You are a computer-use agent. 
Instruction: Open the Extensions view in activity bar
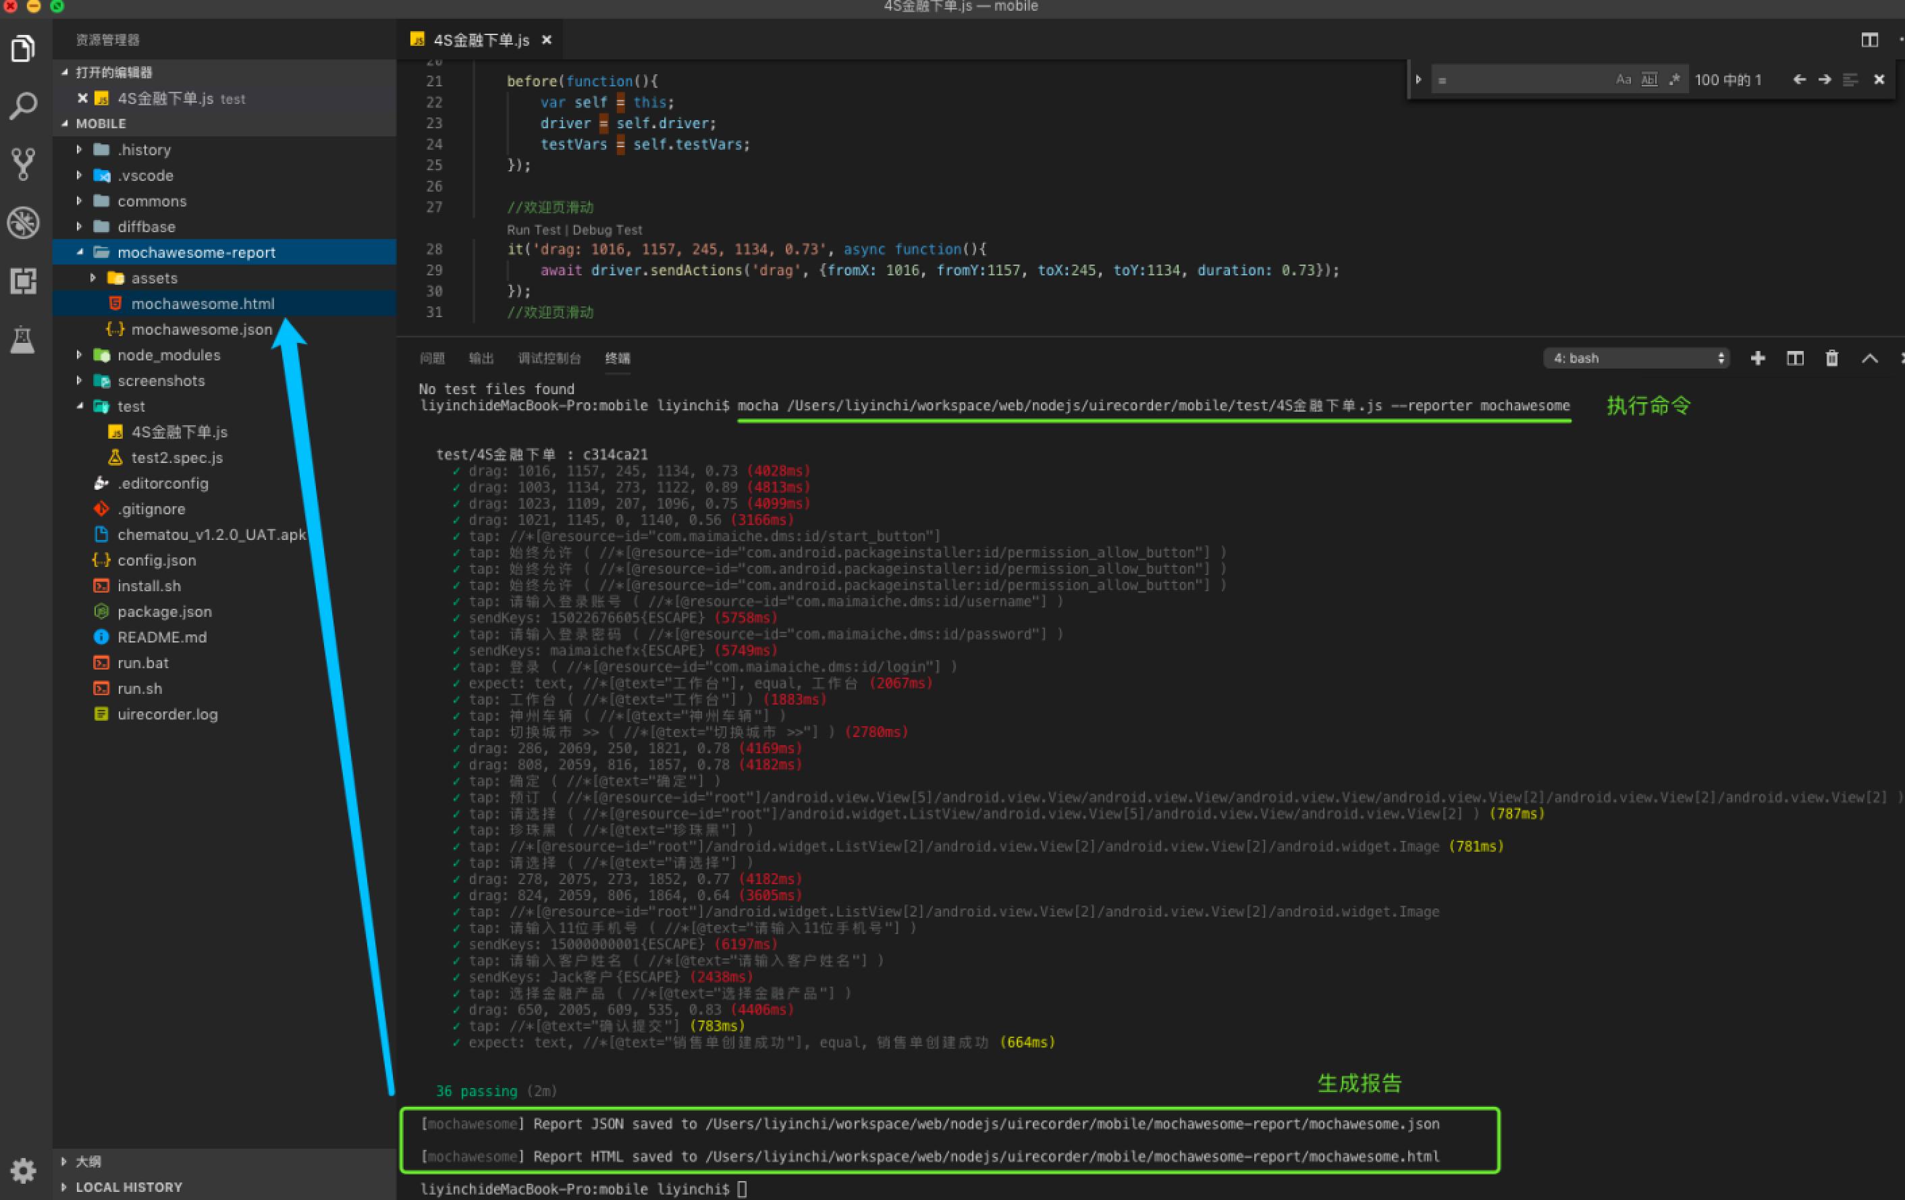[x=23, y=281]
